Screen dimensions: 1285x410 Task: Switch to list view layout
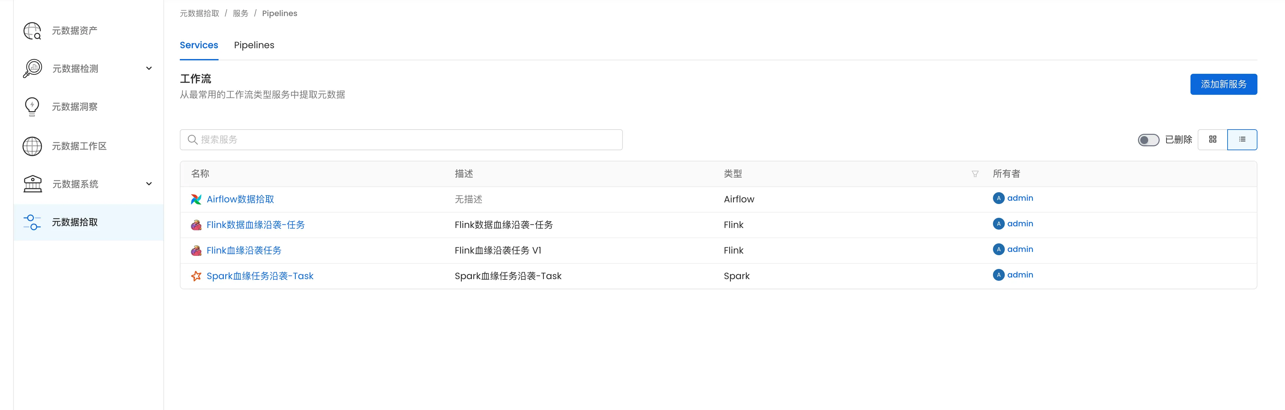pos(1242,140)
